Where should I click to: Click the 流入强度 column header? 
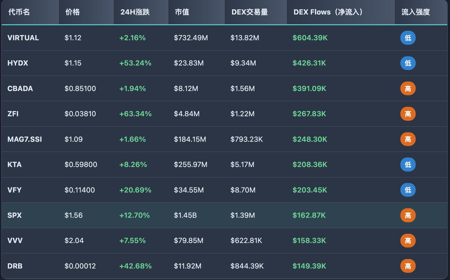(415, 12)
